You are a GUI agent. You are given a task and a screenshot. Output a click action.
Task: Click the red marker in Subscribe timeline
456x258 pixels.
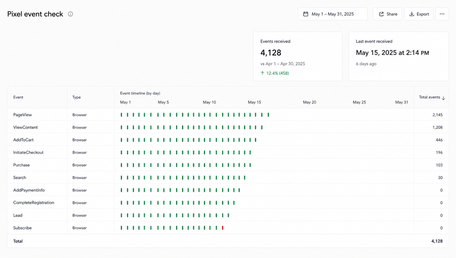tap(222, 228)
